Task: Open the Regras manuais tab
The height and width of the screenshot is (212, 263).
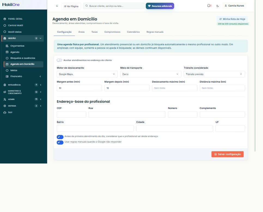Action: click(155, 32)
